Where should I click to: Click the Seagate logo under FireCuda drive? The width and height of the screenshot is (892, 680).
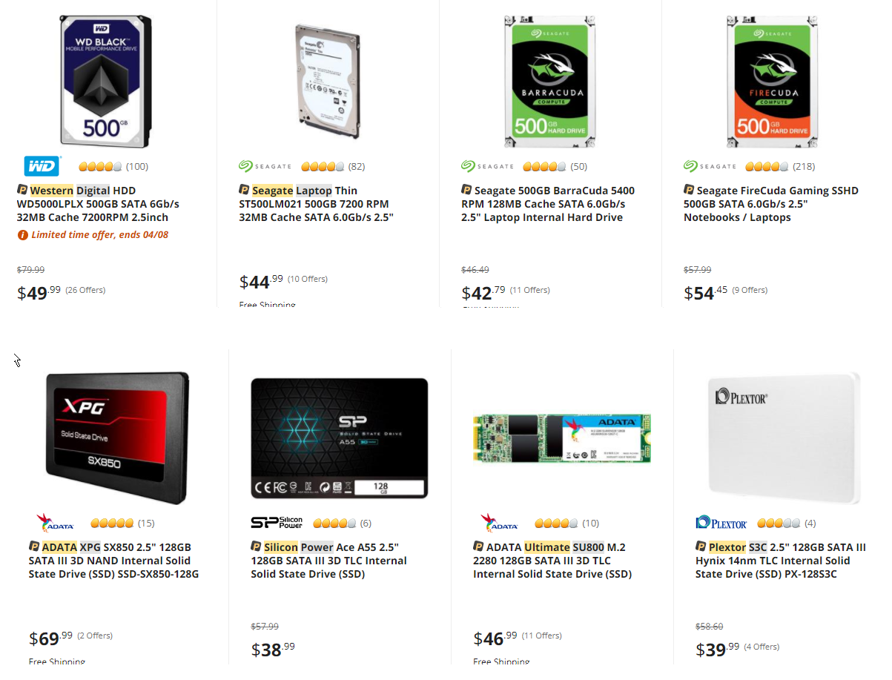click(x=710, y=166)
